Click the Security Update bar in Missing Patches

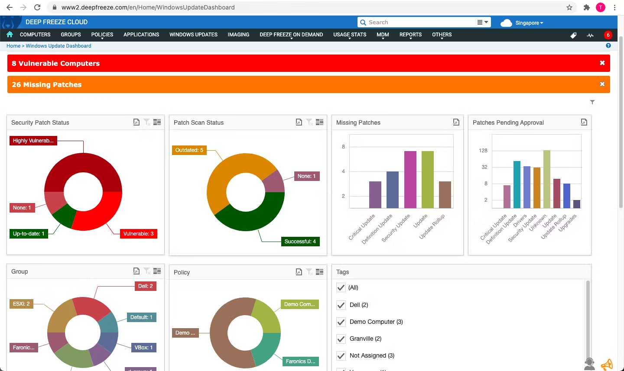(x=410, y=180)
